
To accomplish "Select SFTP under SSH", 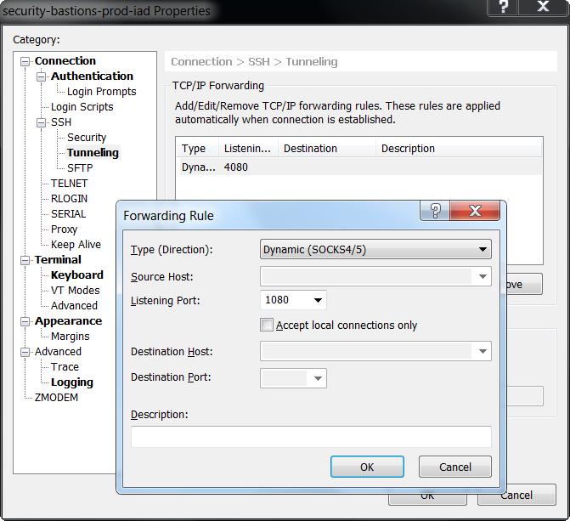I will click(80, 168).
